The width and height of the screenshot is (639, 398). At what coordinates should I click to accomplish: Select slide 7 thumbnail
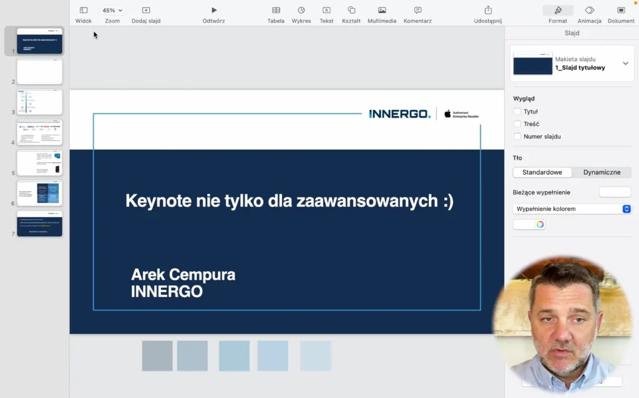39,224
